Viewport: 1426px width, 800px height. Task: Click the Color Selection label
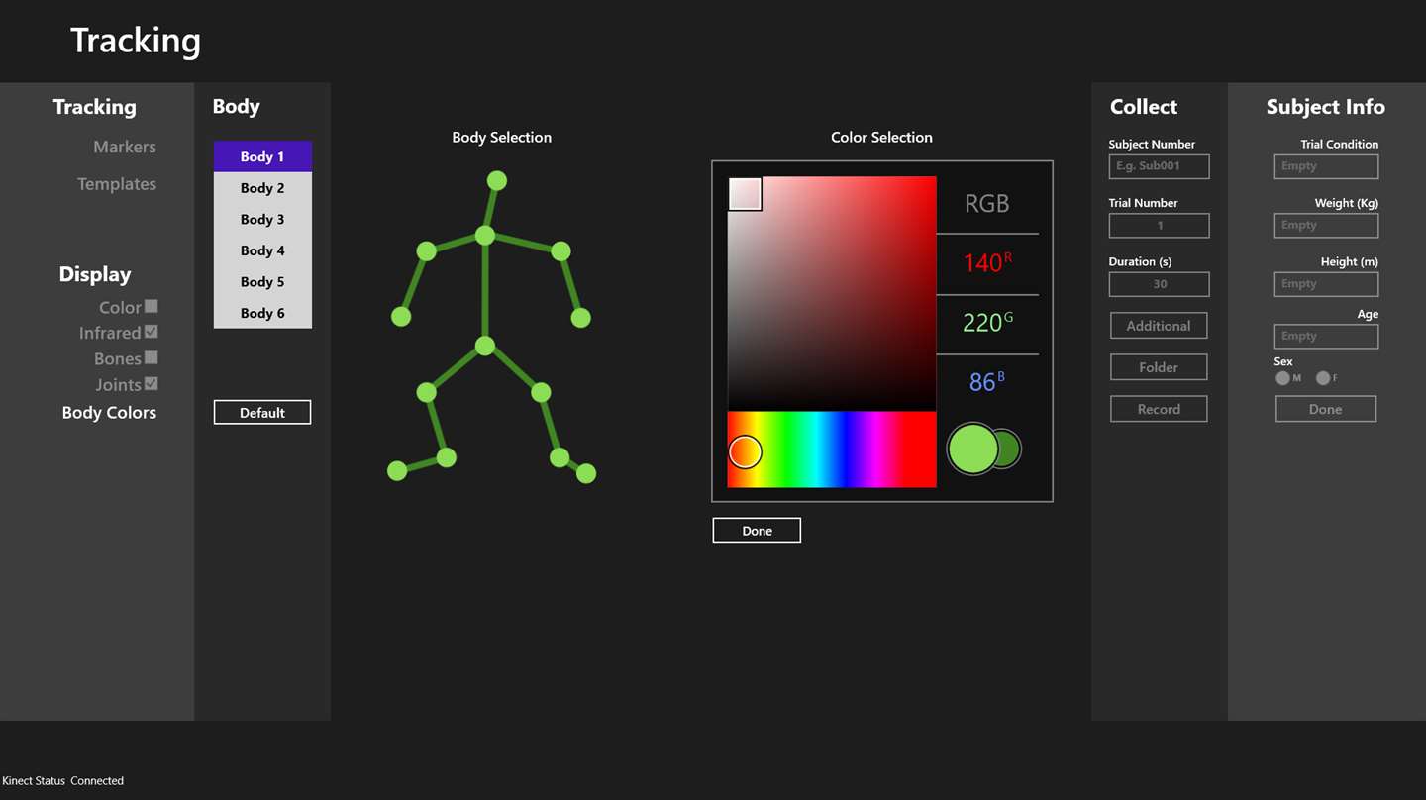tap(881, 138)
